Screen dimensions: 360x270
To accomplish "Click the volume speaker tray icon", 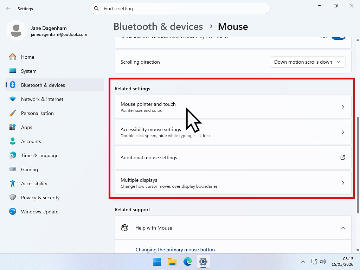I will point(323,262).
